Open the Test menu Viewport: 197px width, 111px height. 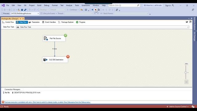(x=62, y=6)
